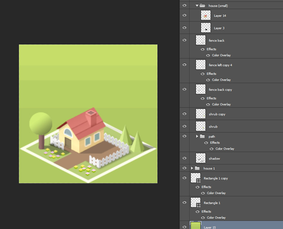Disable Color Overlay on fence left copy 4
Image resolution: width=283 pixels, height=229 pixels.
coord(208,80)
